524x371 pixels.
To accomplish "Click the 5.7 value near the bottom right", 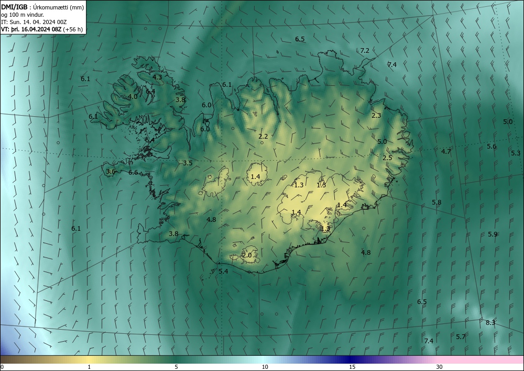I will click(461, 336).
